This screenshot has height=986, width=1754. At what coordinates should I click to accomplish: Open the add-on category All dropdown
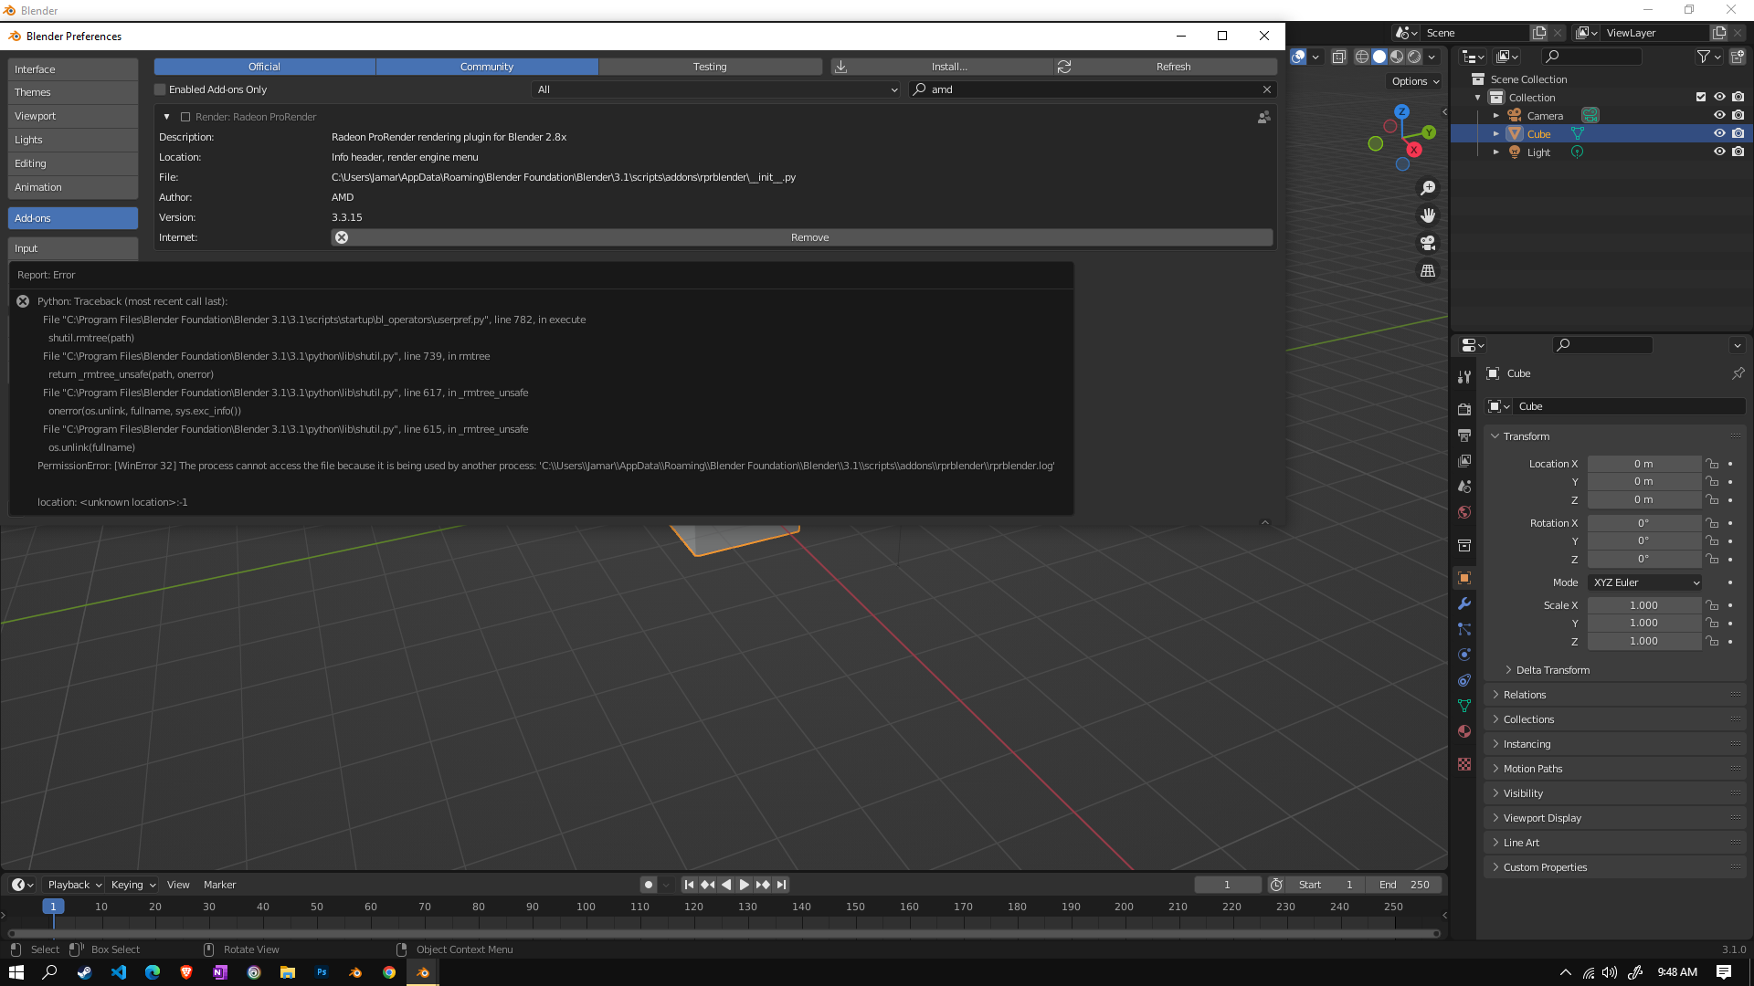[x=717, y=89]
